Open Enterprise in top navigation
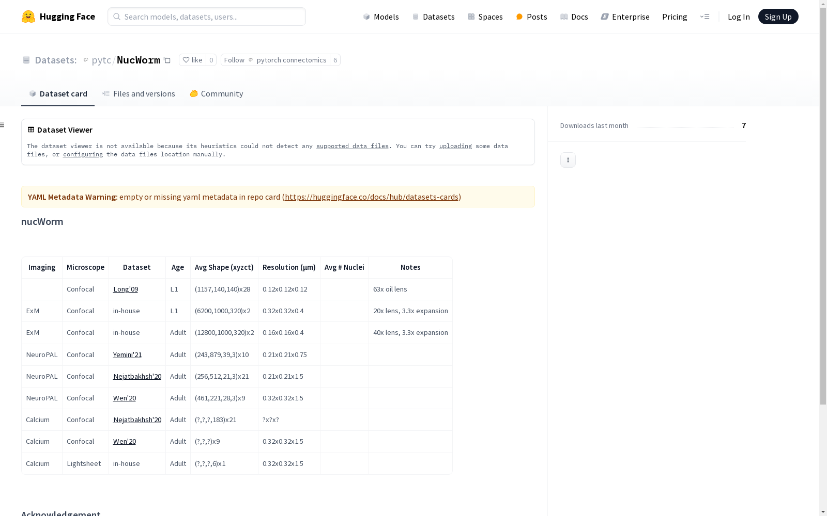The image size is (827, 516). (625, 17)
